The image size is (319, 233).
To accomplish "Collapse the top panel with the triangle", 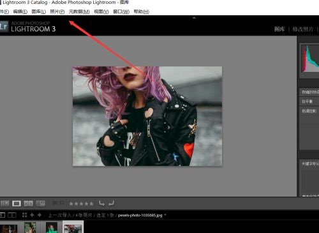I will coord(194,18).
